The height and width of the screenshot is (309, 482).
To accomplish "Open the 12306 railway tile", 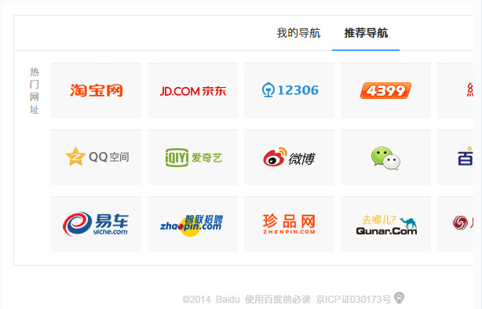I will 289,91.
